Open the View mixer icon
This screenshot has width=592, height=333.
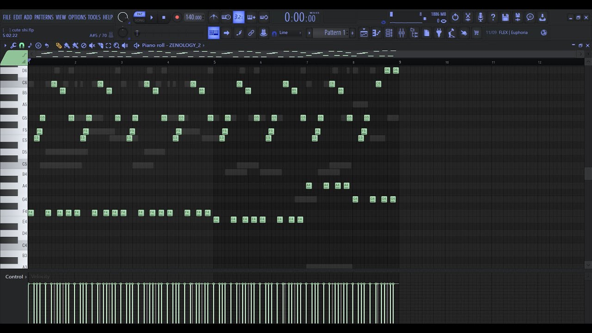[x=401, y=33]
